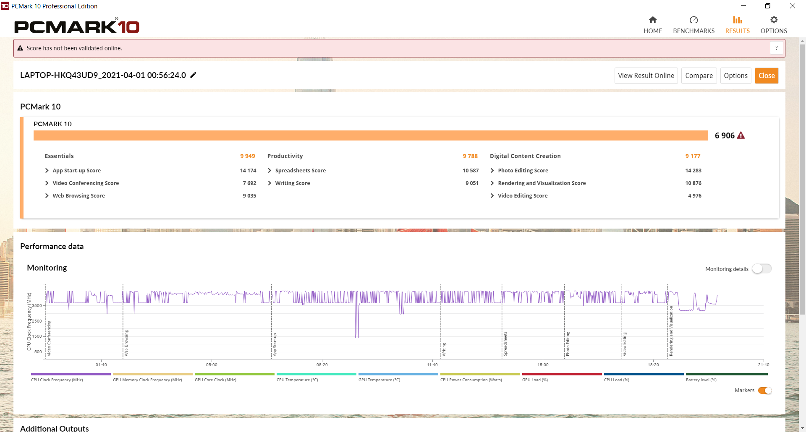Open the Benchmarks gauge icon
Image resolution: width=806 pixels, height=432 pixels.
(693, 20)
